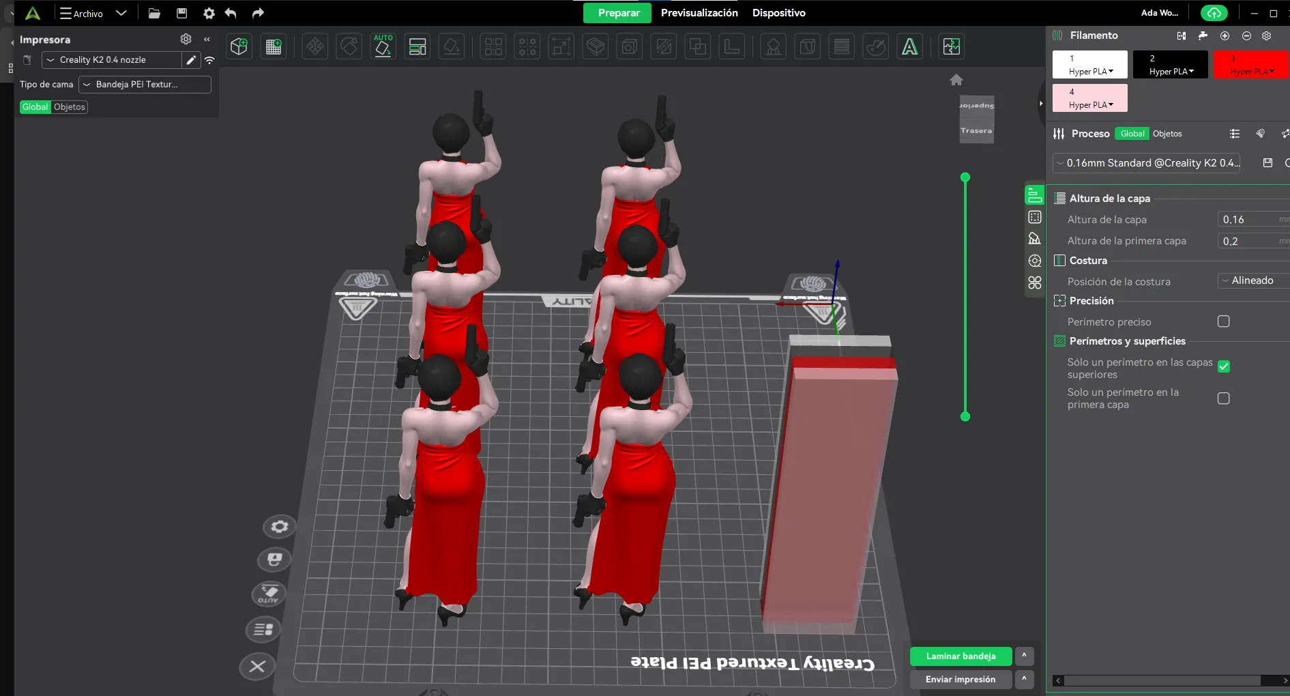
Task: Open the Creality K2 printer dropdown
Action: click(x=111, y=60)
